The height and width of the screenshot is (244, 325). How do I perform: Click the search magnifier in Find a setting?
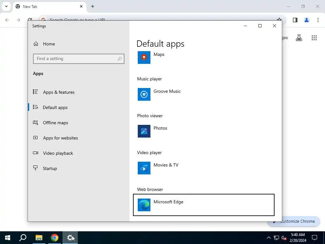pos(120,59)
